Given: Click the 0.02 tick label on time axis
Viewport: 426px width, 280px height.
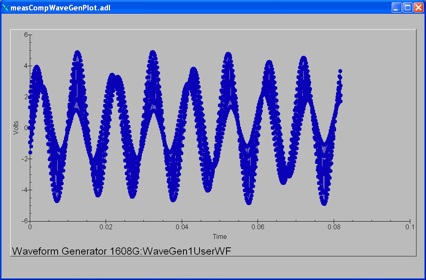Looking at the screenshot, I should (x=106, y=227).
